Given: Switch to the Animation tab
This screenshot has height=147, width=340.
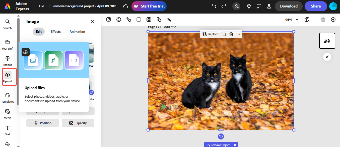Looking at the screenshot, I should [77, 32].
